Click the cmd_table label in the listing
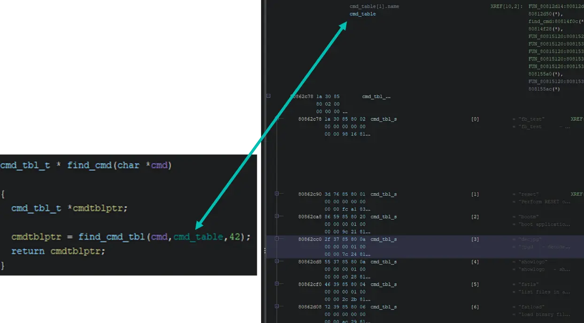 [362, 14]
